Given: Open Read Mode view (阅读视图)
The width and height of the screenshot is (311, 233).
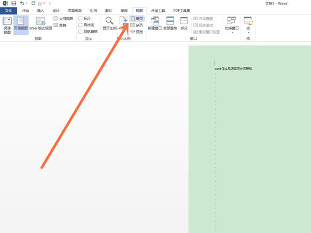Looking at the screenshot, I should [7, 25].
